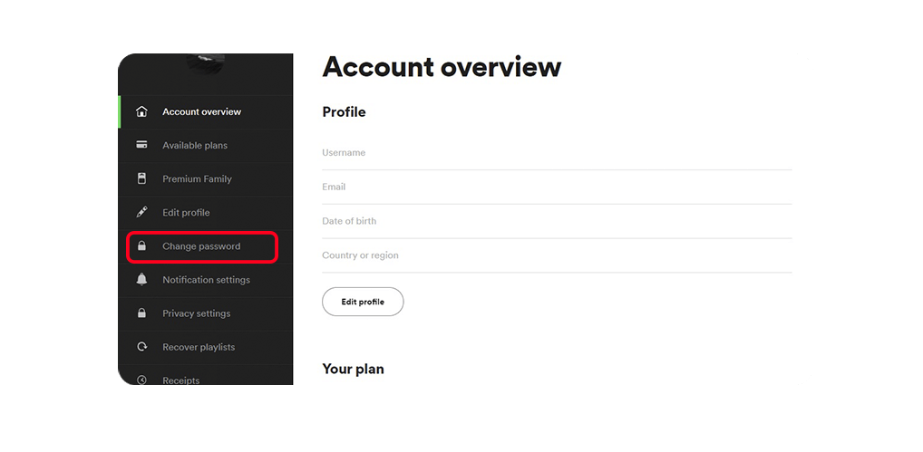
Task: Click the card icon beside Available plans
Action: [141, 145]
